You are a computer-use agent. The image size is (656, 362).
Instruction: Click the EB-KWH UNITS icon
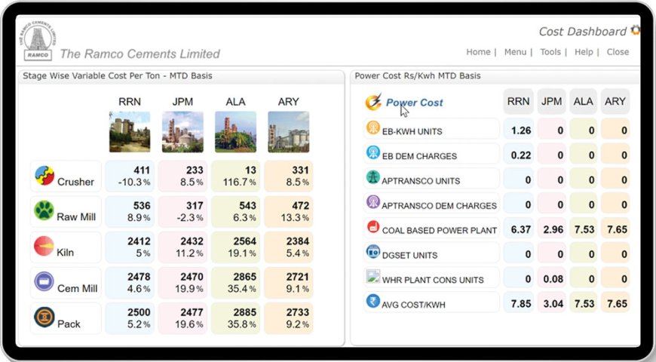(372, 127)
